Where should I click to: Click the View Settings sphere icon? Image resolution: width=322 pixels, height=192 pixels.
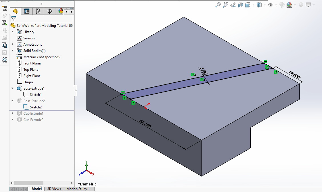pyautogui.click(x=301, y=5)
